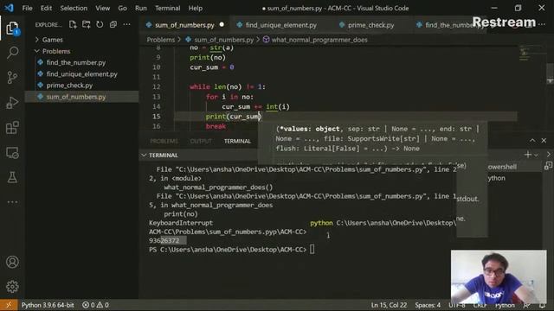Screen dimensions: 554x311
Task: Open the Edit menu
Action: point(46,8)
